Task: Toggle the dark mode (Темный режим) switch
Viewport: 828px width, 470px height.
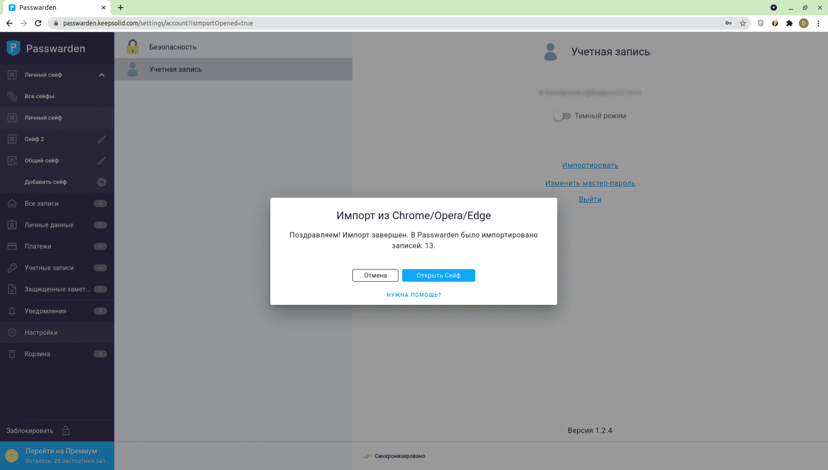Action: [x=562, y=116]
